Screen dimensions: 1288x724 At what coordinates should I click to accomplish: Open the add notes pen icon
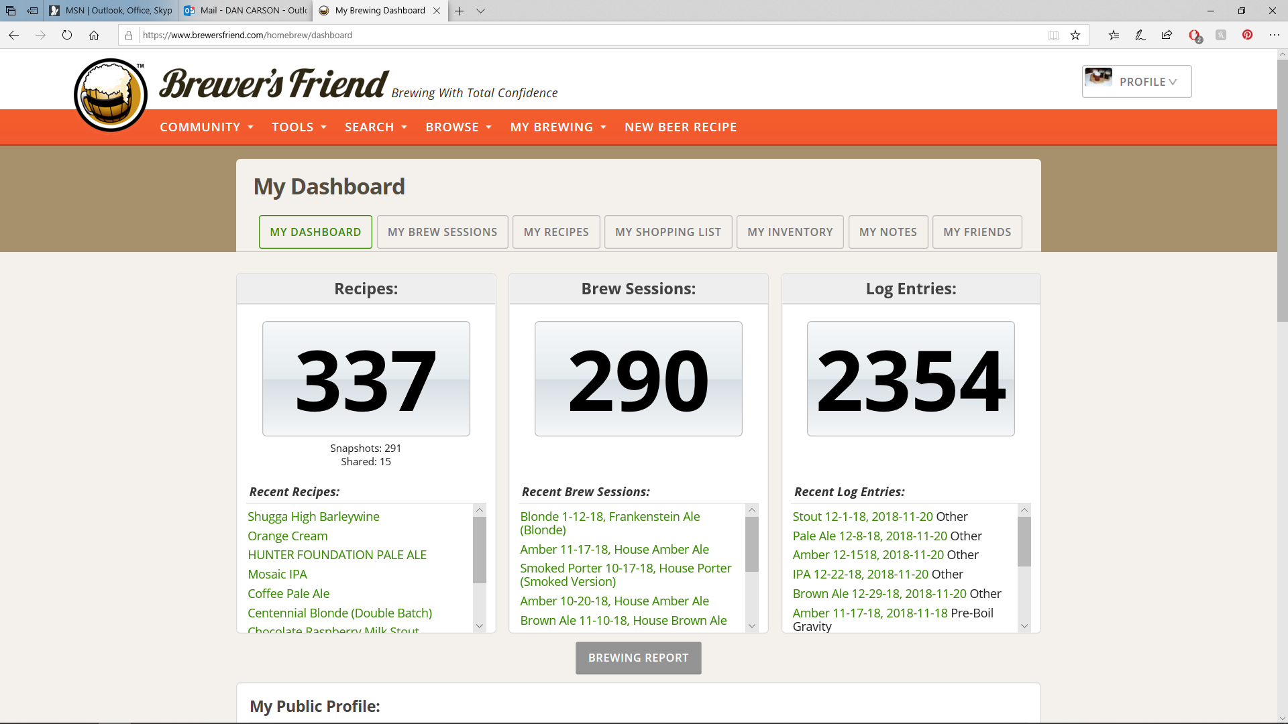coord(1140,36)
